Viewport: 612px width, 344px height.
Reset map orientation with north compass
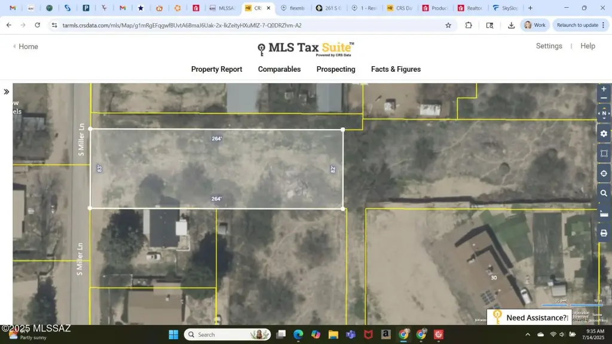click(604, 113)
